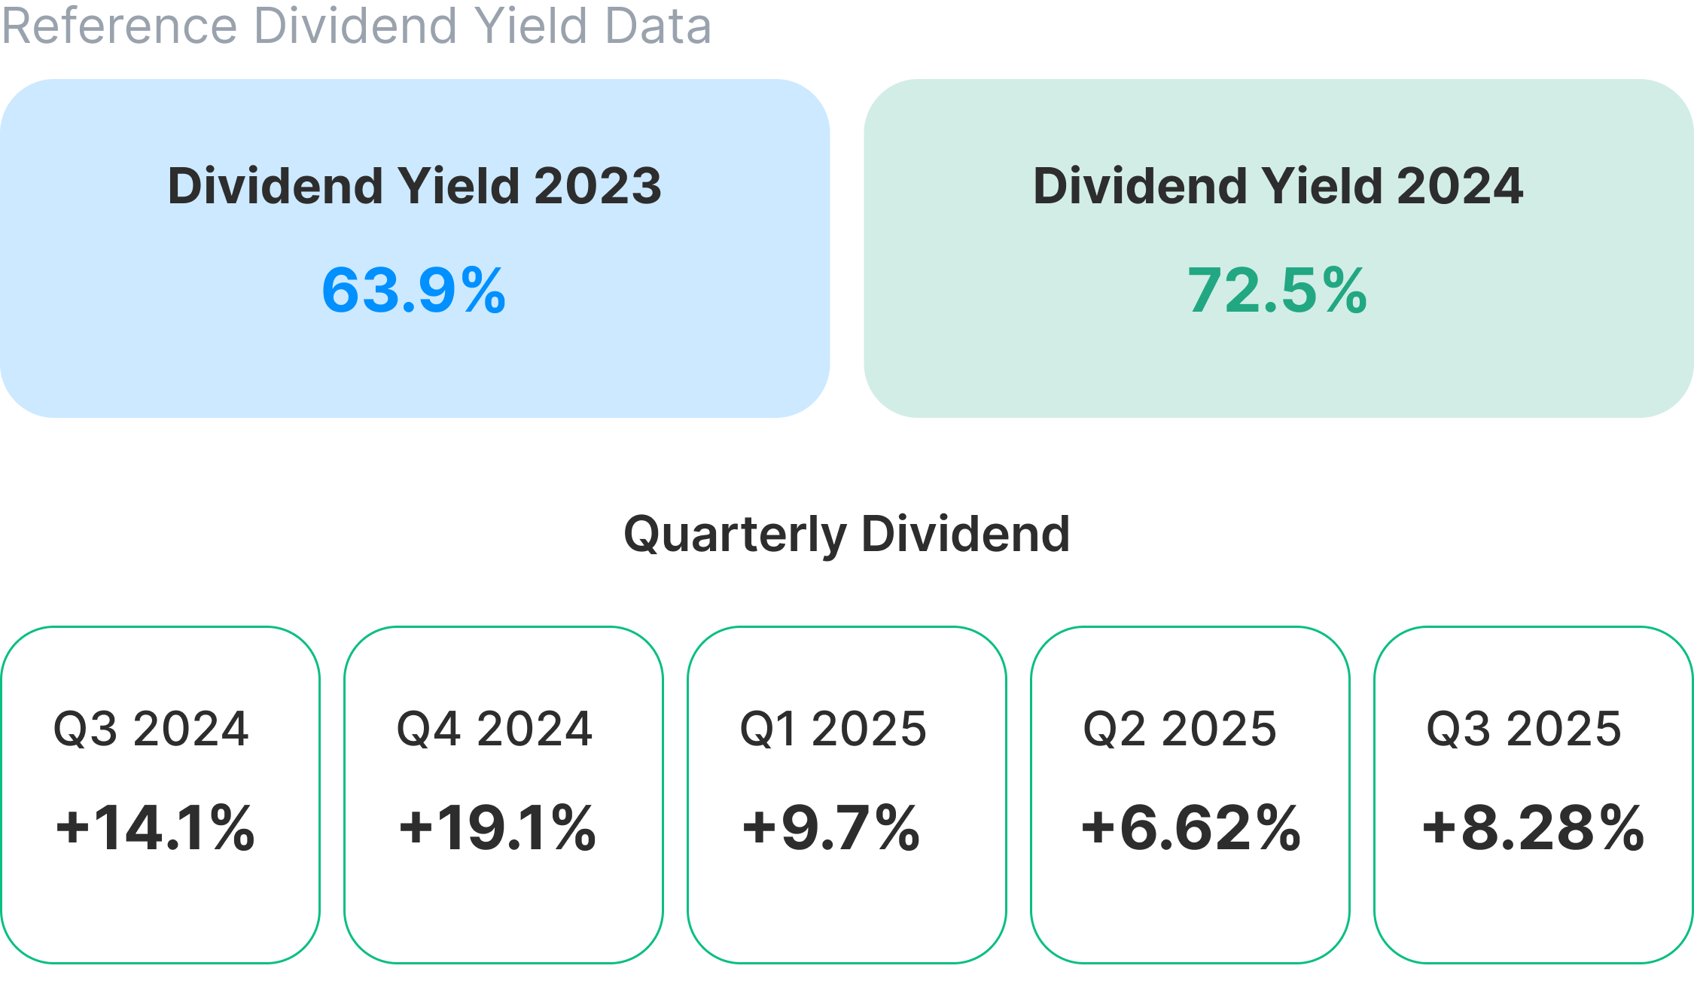Select the Q3 2024 quarter label
Screen dimensions: 1694x987
click(151, 729)
